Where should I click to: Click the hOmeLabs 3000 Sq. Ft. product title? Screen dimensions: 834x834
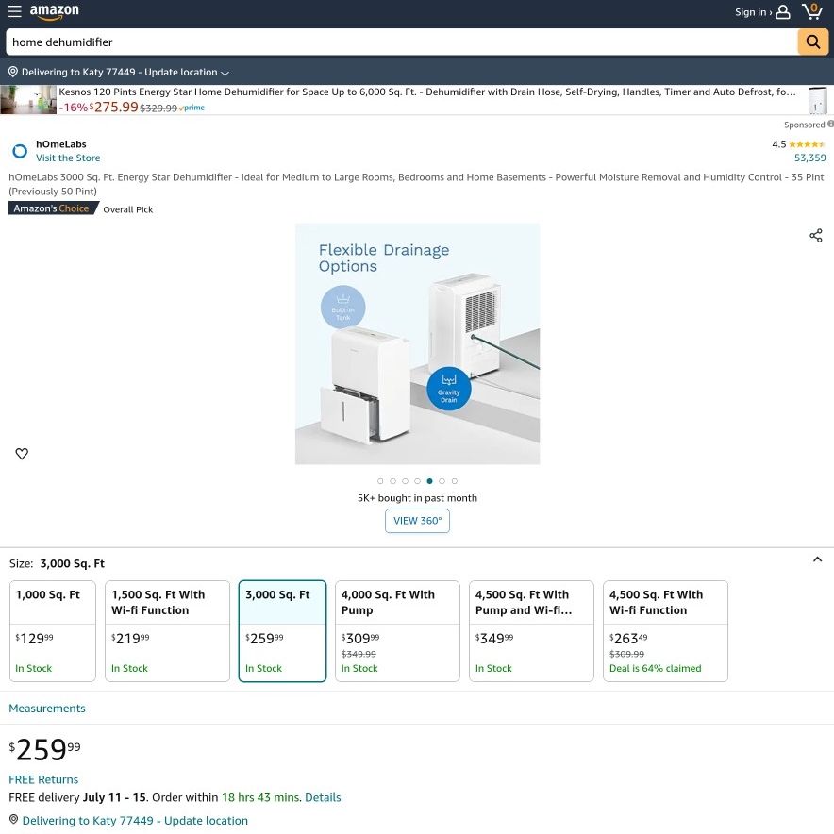pyautogui.click(x=416, y=184)
